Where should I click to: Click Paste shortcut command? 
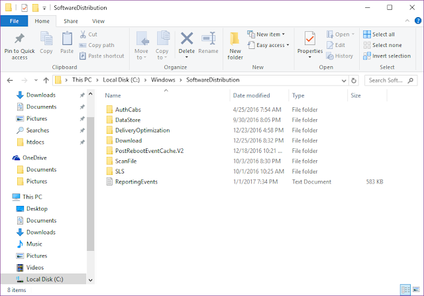pos(101,56)
